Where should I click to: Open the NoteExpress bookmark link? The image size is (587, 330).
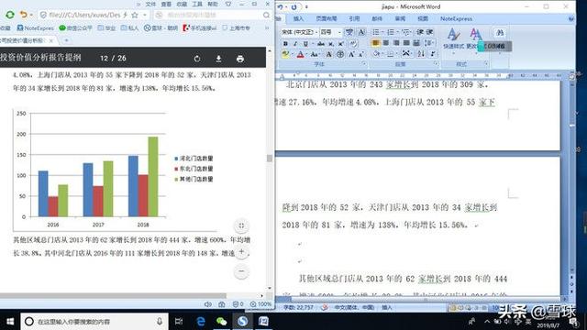point(36,28)
